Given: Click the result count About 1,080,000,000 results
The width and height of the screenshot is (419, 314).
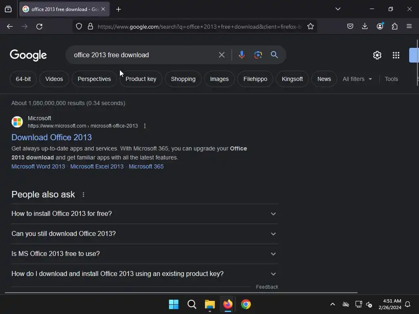Looking at the screenshot, I should 68,103.
